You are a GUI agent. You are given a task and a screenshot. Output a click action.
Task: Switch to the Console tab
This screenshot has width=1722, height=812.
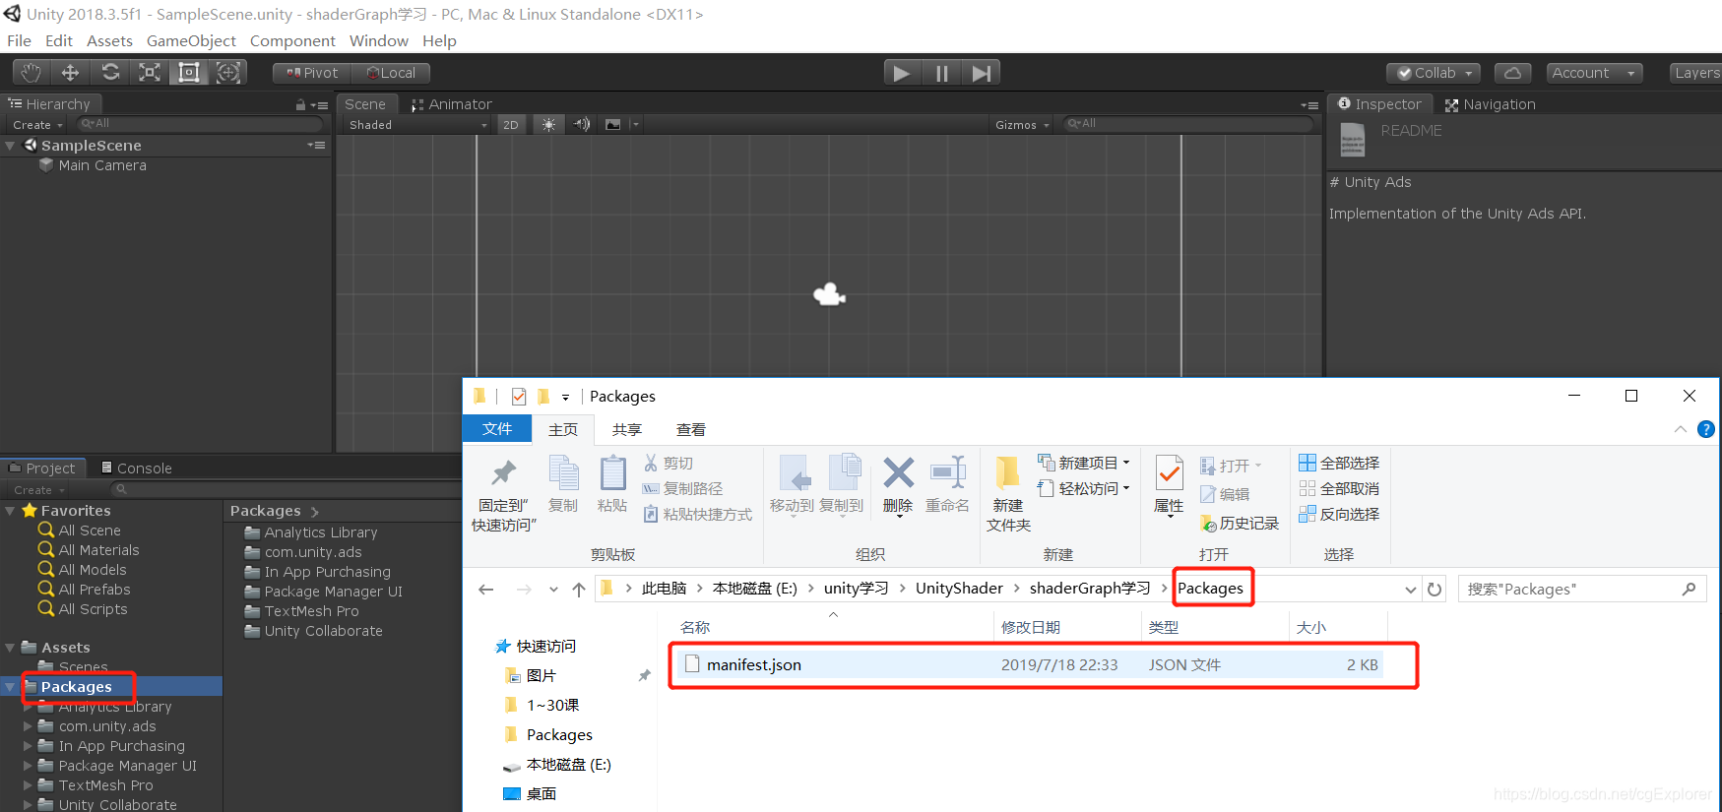coord(136,468)
